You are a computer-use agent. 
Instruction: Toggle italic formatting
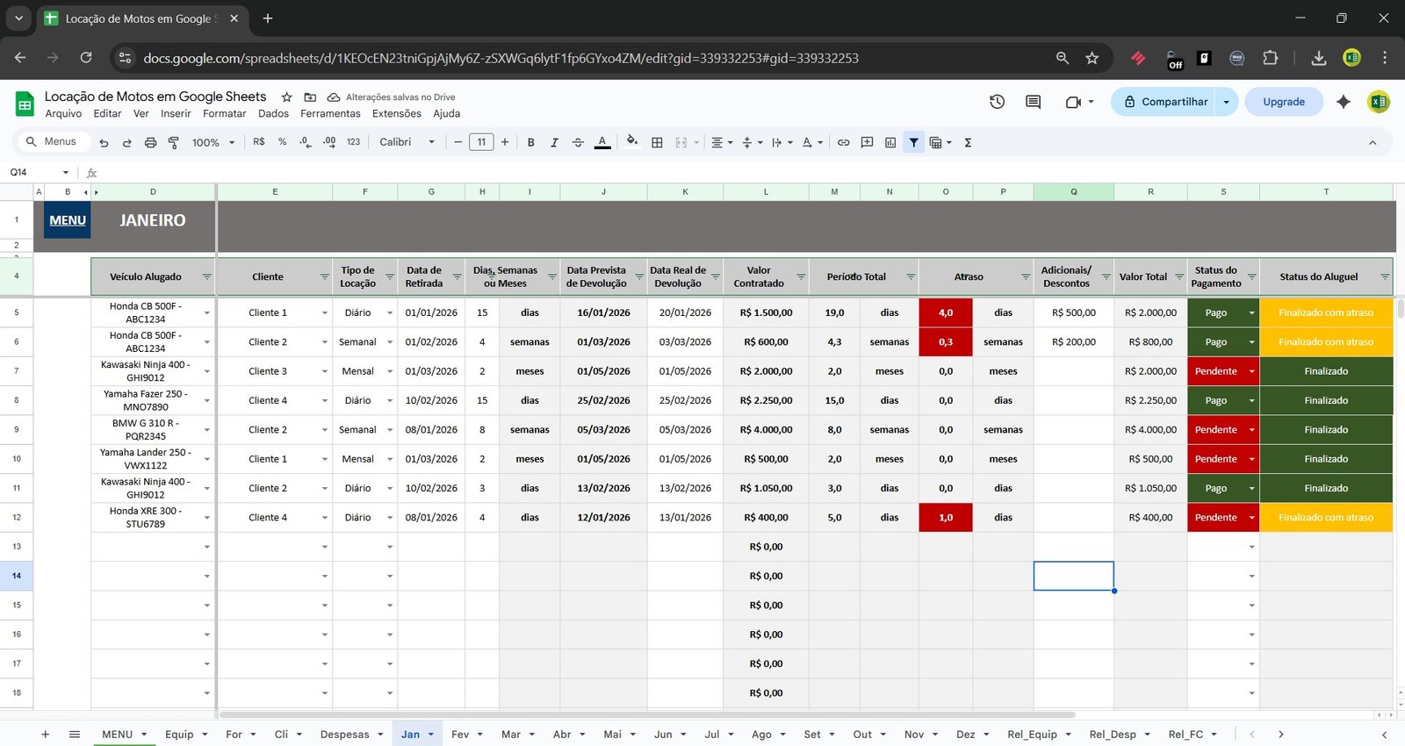coord(554,142)
